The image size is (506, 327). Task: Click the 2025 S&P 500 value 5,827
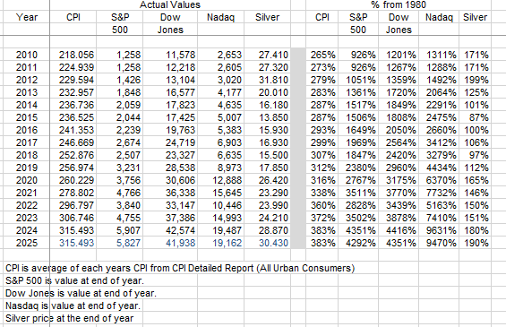pyautogui.click(x=120, y=243)
